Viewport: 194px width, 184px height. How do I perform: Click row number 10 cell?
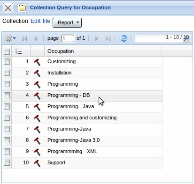pyautogui.click(x=21, y=163)
